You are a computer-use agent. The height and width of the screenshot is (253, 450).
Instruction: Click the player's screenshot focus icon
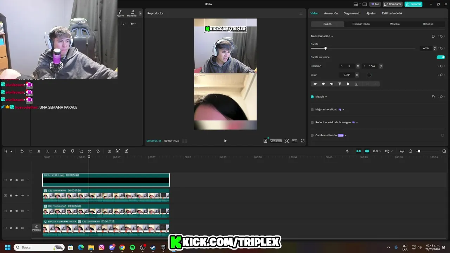click(287, 141)
